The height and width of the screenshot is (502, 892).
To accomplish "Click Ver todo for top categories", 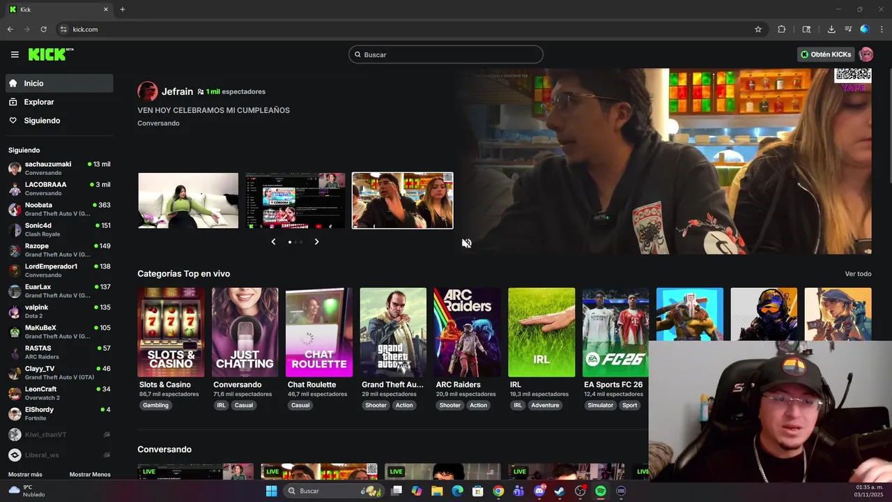I will coord(858,274).
